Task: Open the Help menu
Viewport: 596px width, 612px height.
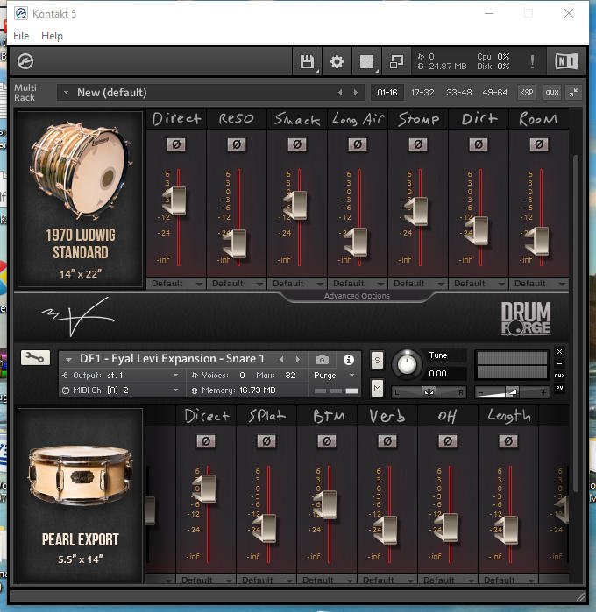Action: coord(52,36)
